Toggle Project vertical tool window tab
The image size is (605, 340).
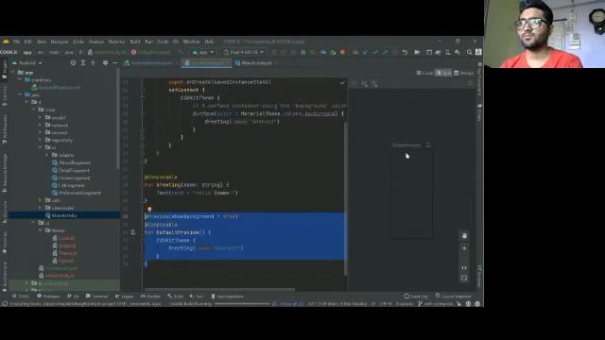tap(4, 70)
